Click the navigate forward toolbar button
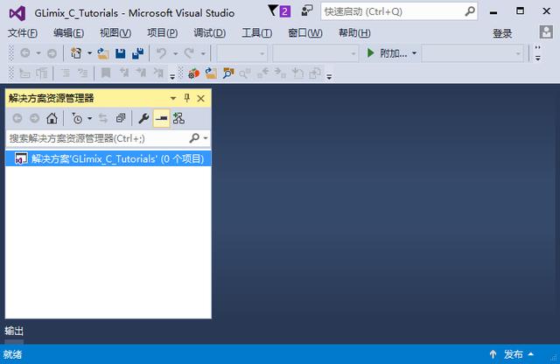The width and height of the screenshot is (560, 364). point(52,53)
